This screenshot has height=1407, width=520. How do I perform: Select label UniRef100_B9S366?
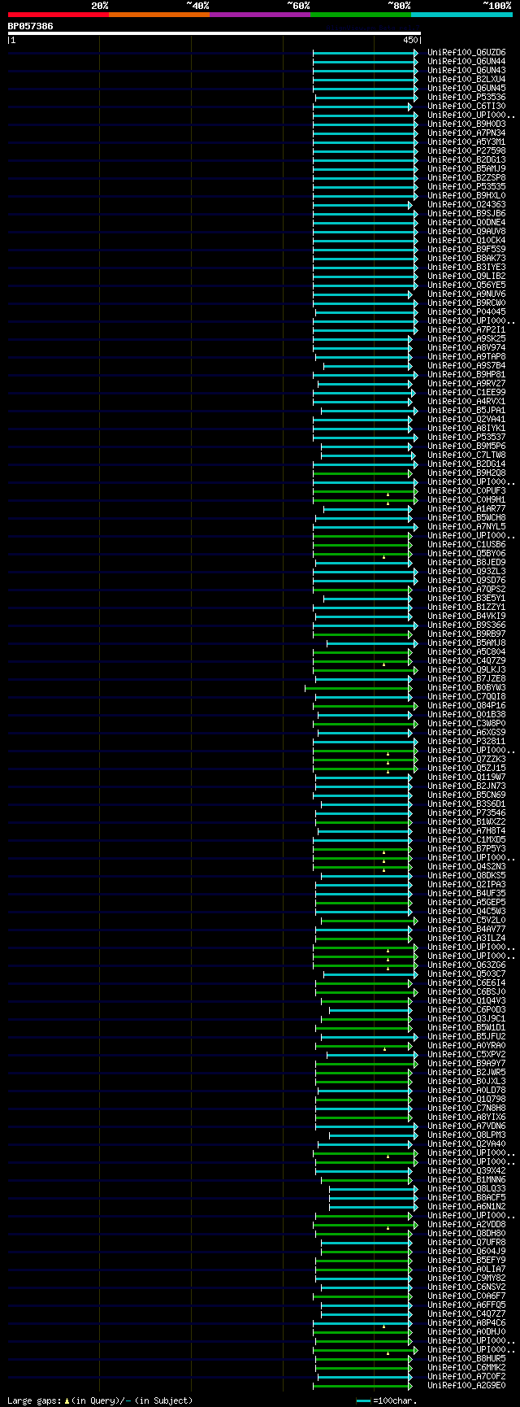click(466, 625)
